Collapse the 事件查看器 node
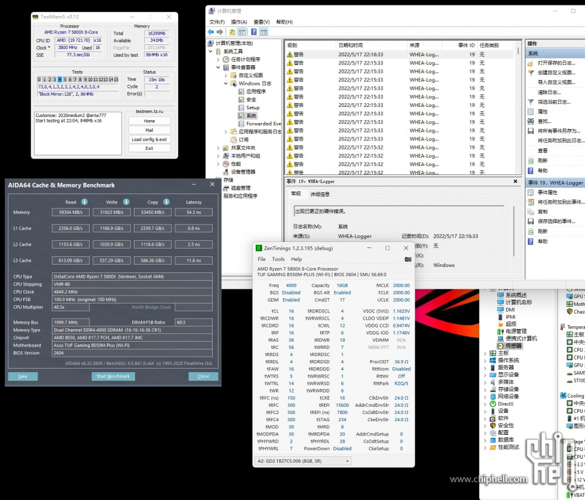Image resolution: width=585 pixels, height=500 pixels. (x=218, y=67)
